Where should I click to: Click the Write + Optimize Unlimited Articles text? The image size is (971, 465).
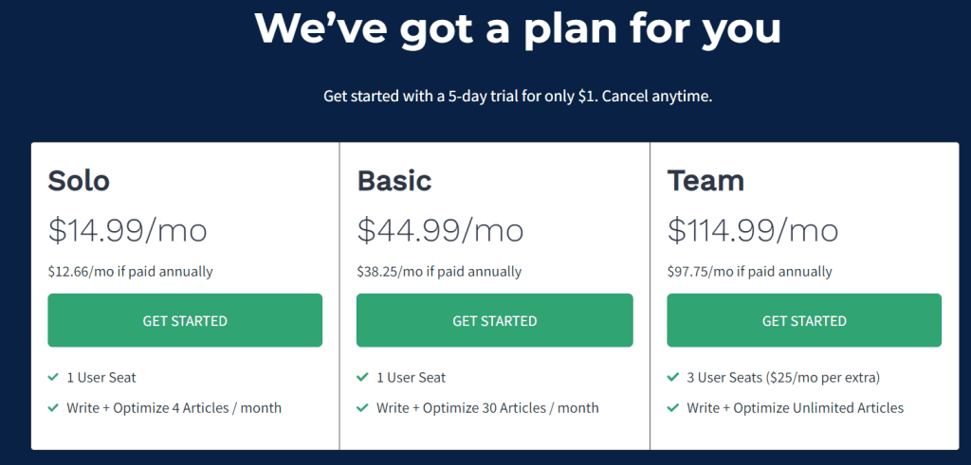(x=796, y=408)
